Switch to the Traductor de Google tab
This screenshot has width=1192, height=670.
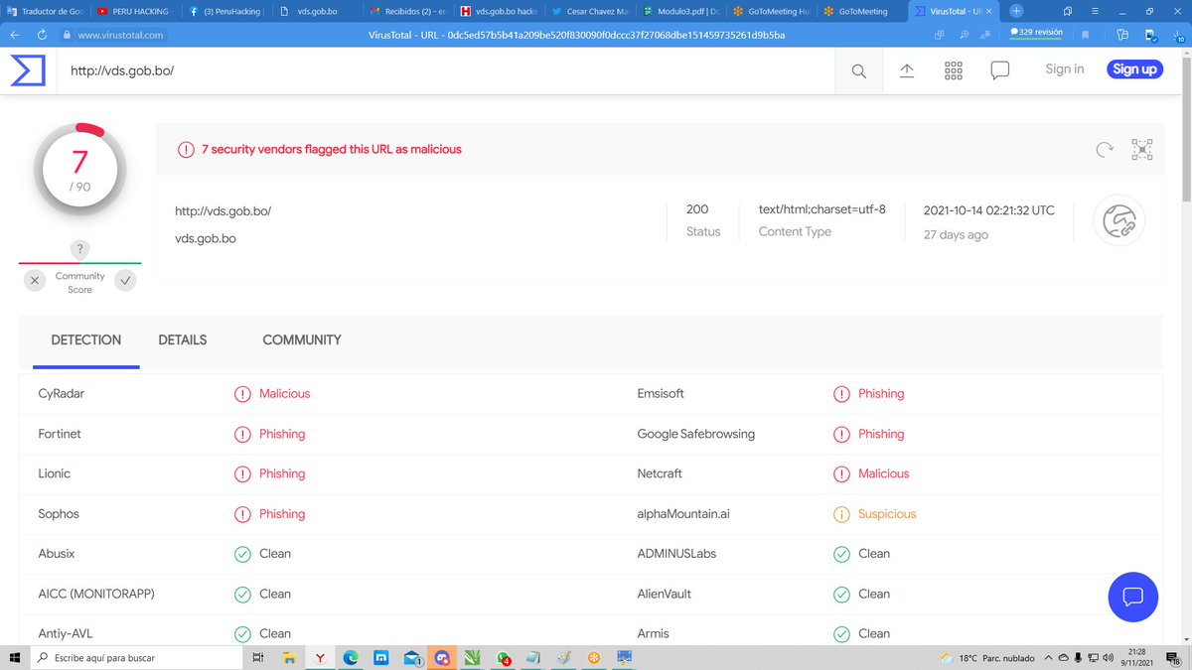pyautogui.click(x=47, y=12)
